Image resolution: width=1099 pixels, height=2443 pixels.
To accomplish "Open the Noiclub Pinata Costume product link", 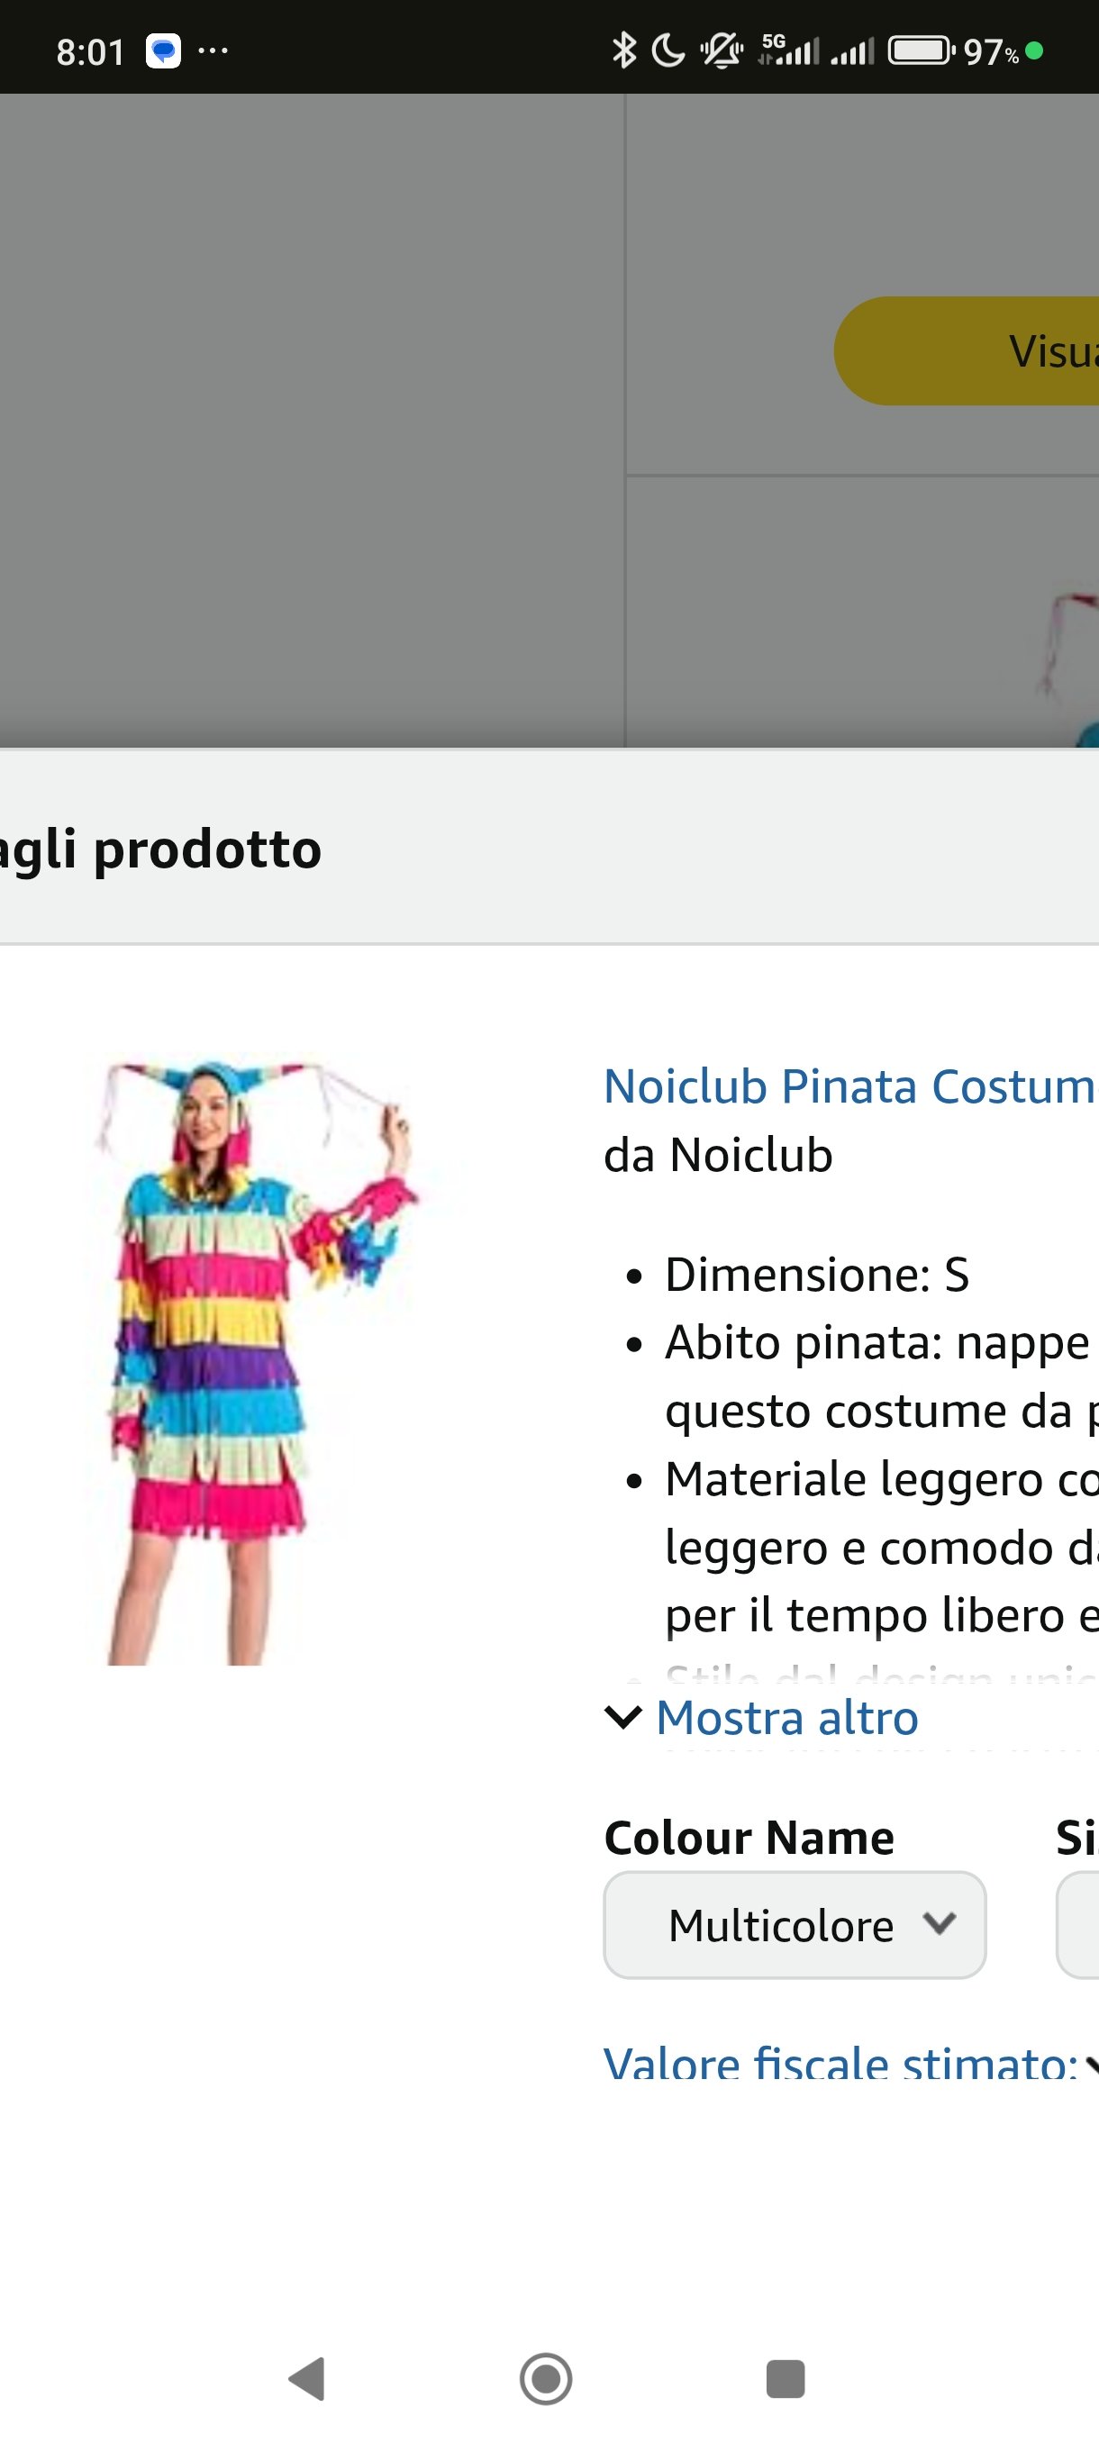I will (x=849, y=1087).
